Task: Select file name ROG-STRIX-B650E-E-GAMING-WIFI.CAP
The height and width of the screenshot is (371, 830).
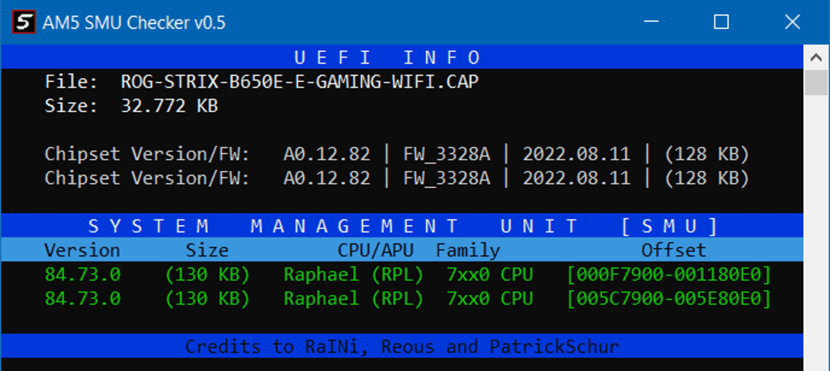Action: pos(300,82)
